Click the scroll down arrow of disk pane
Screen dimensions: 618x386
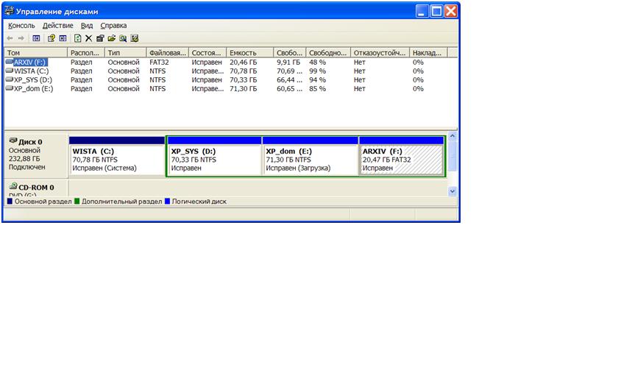click(452, 191)
